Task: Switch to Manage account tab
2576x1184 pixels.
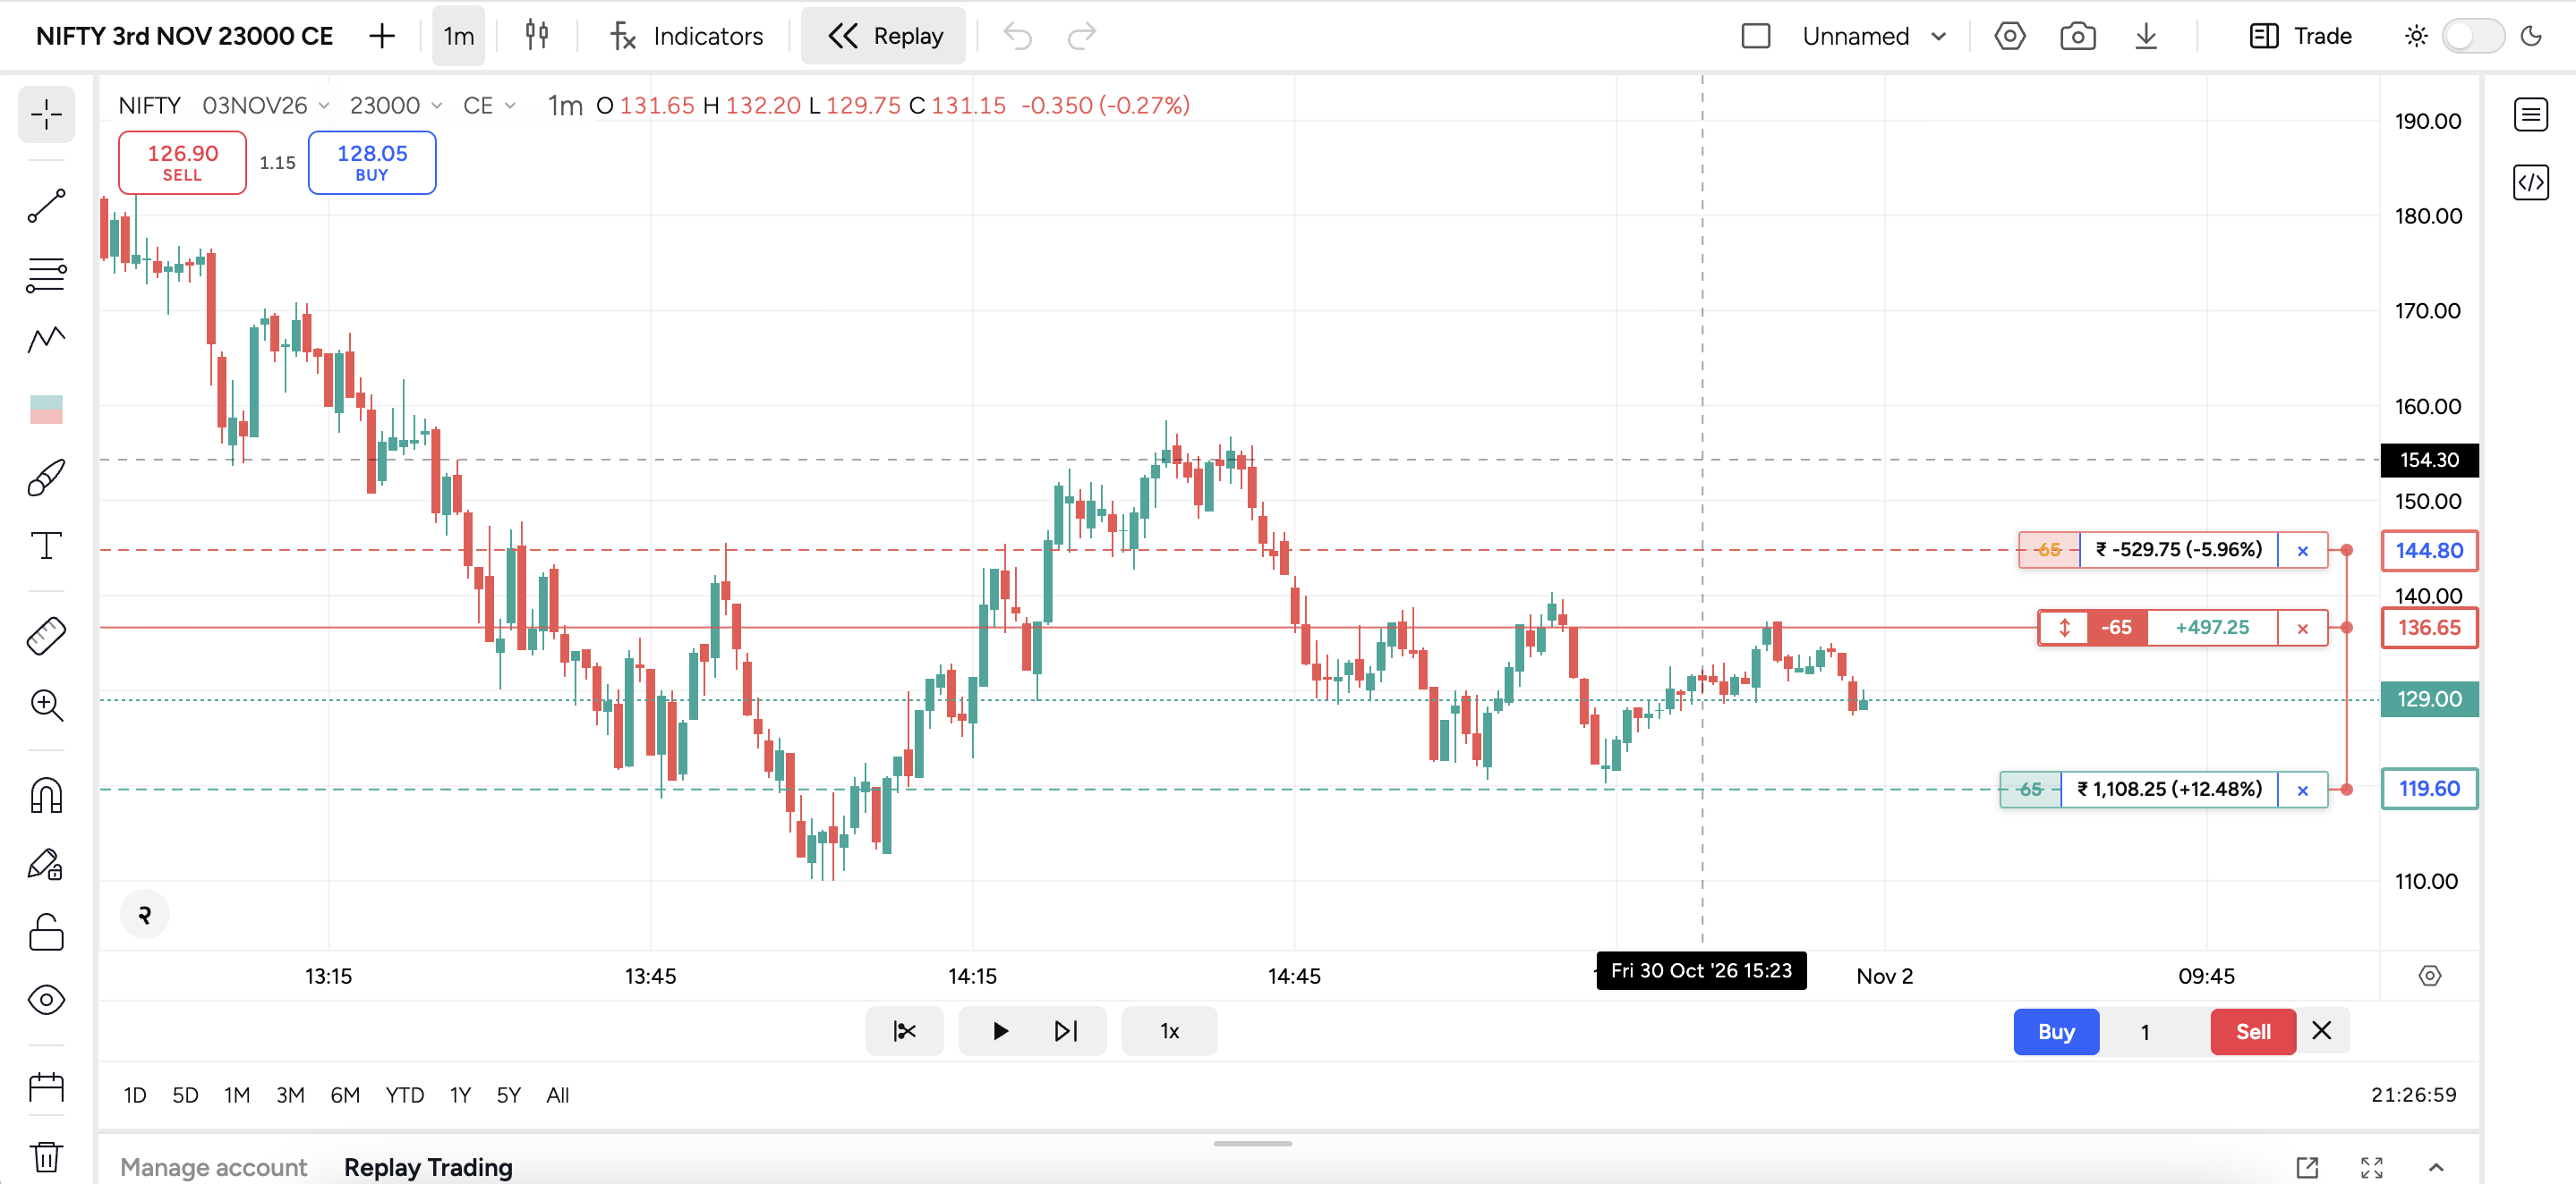Action: (x=213, y=1167)
